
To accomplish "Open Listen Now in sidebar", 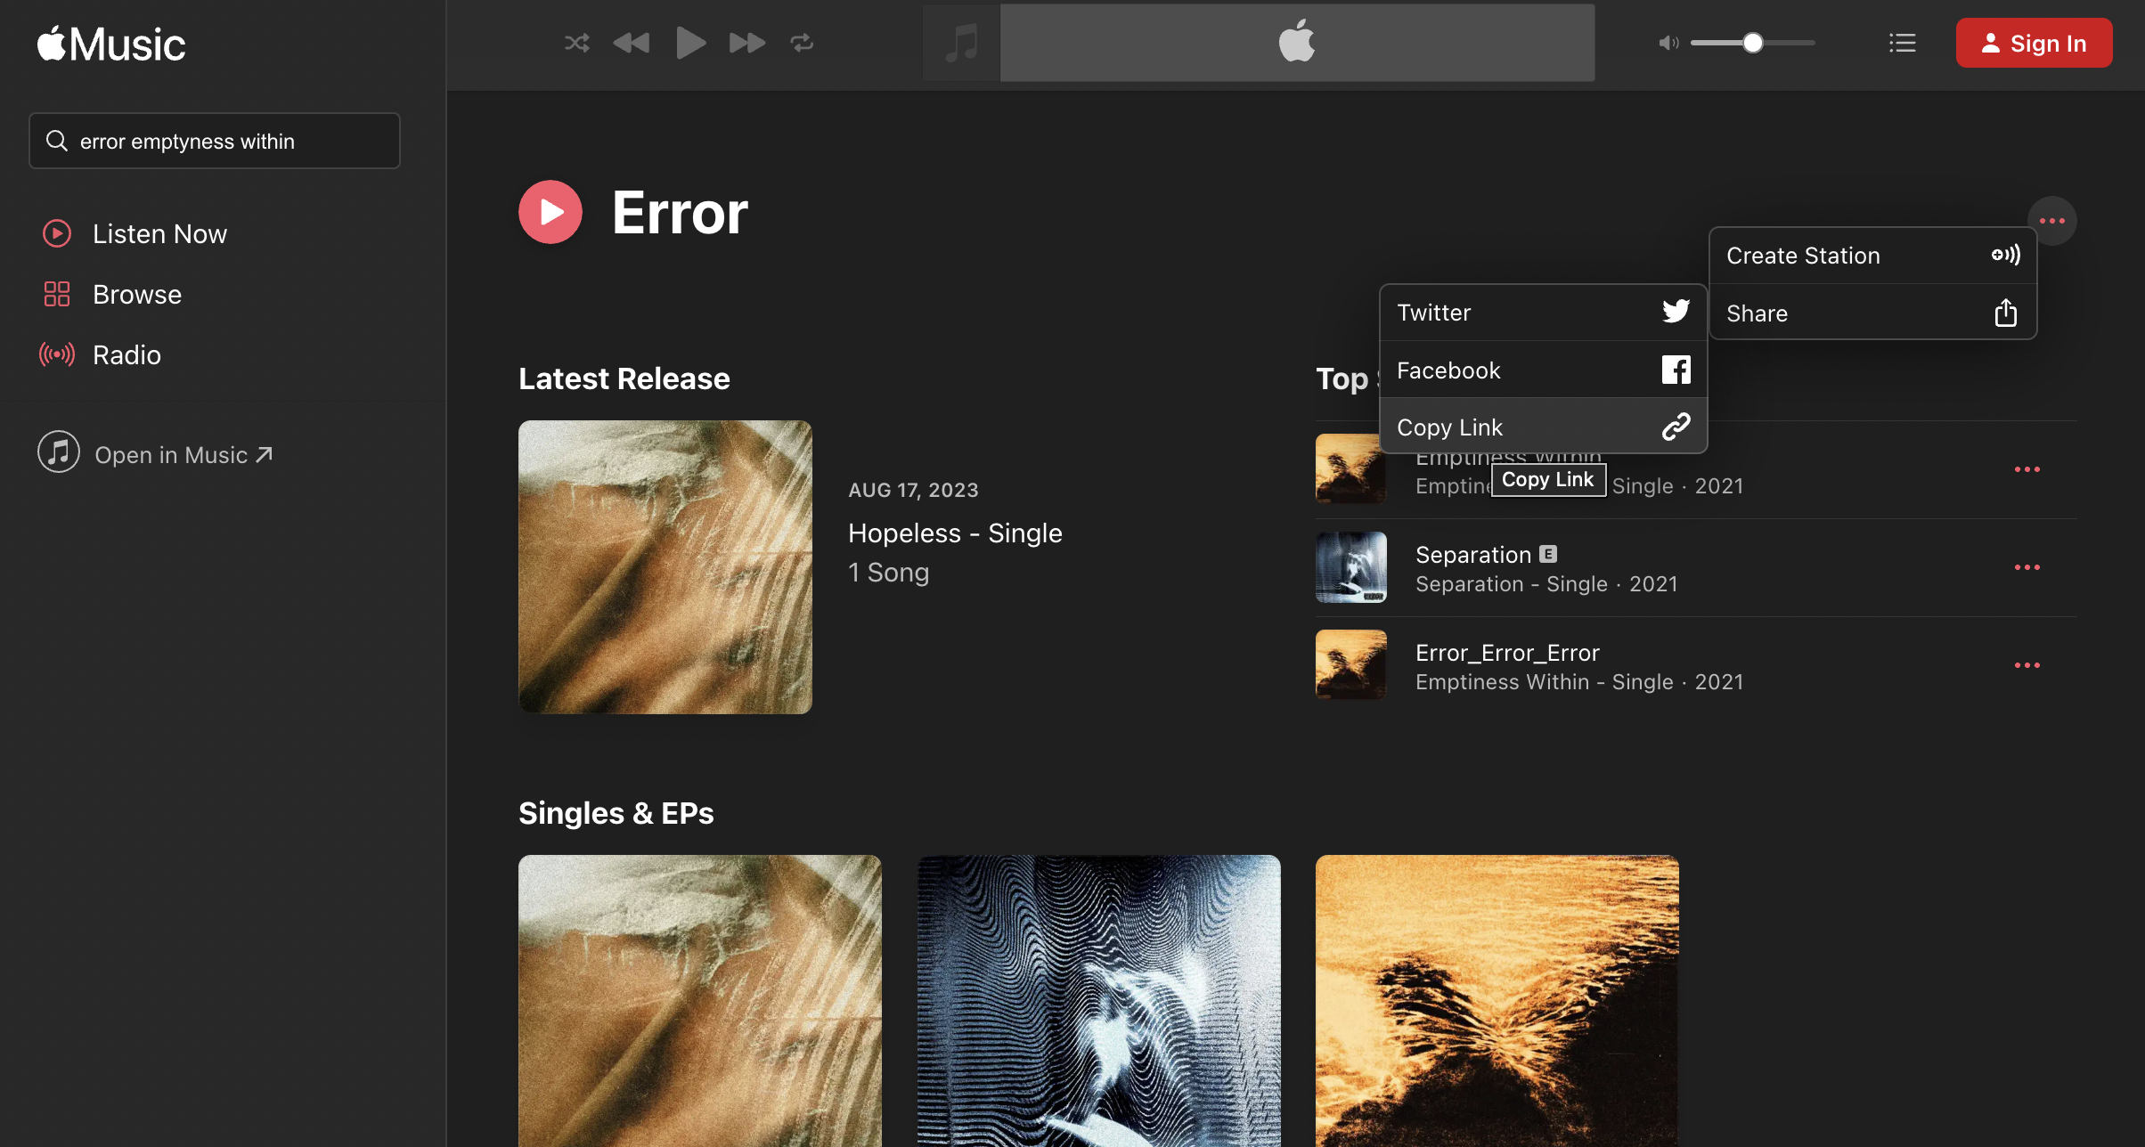I will tap(159, 233).
